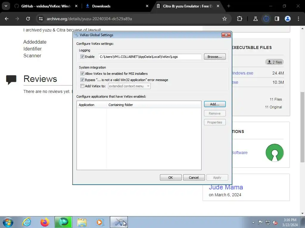Go back to the previous page
The height and width of the screenshot is (228, 305).
[7, 19]
